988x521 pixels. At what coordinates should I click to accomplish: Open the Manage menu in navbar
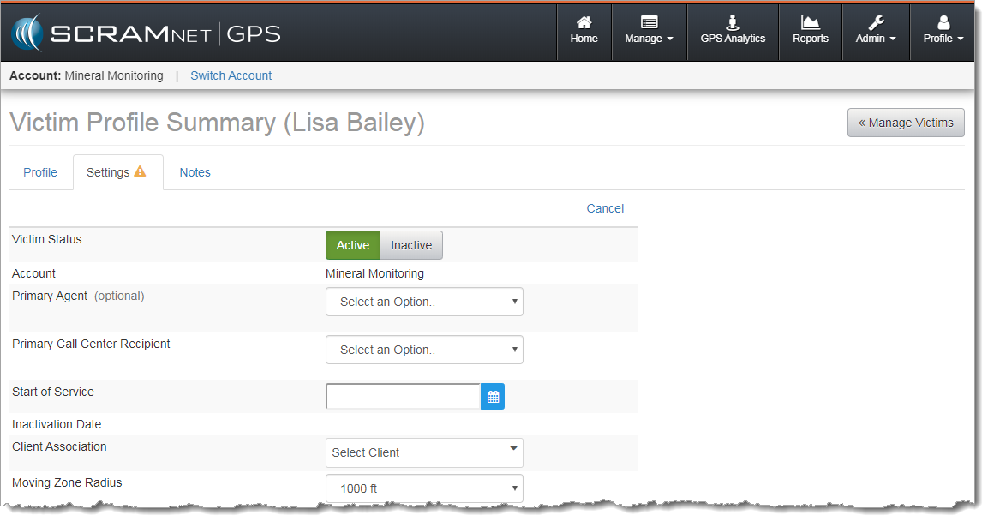click(649, 32)
